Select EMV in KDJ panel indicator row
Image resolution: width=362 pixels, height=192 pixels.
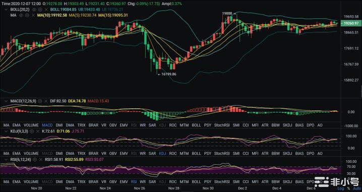(x=124, y=154)
